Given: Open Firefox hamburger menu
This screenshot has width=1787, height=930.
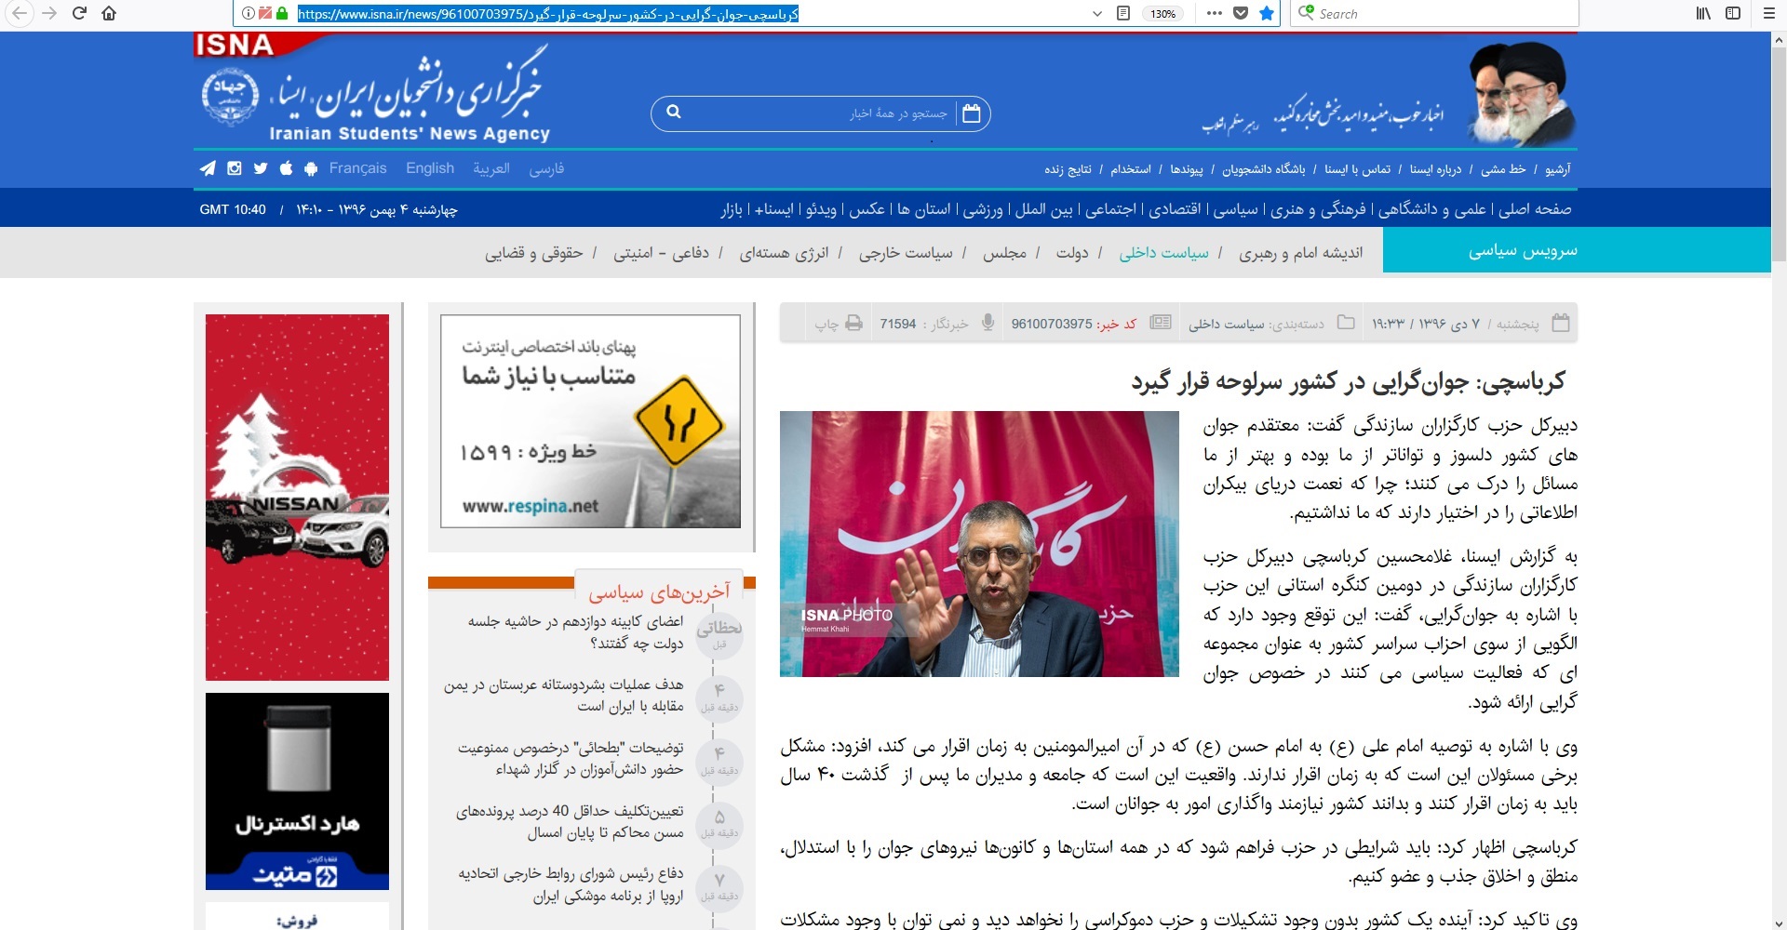Looking at the screenshot, I should (x=1768, y=13).
